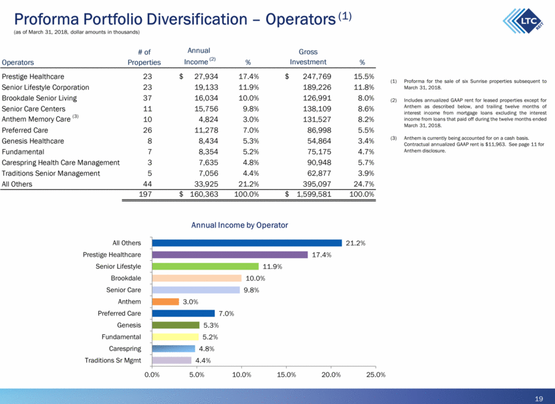This screenshot has width=555, height=404.
Task: Select 'Fundamental' in the operators table
Action: point(23,152)
